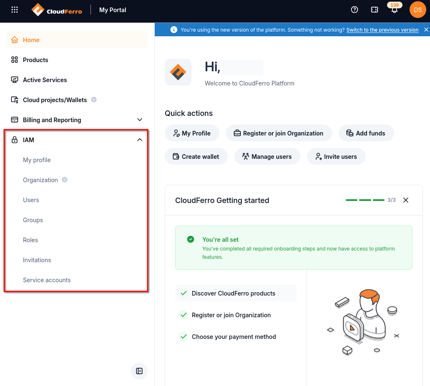The height and width of the screenshot is (386, 430).
Task: Click the My Portal header title
Action: [x=113, y=10]
